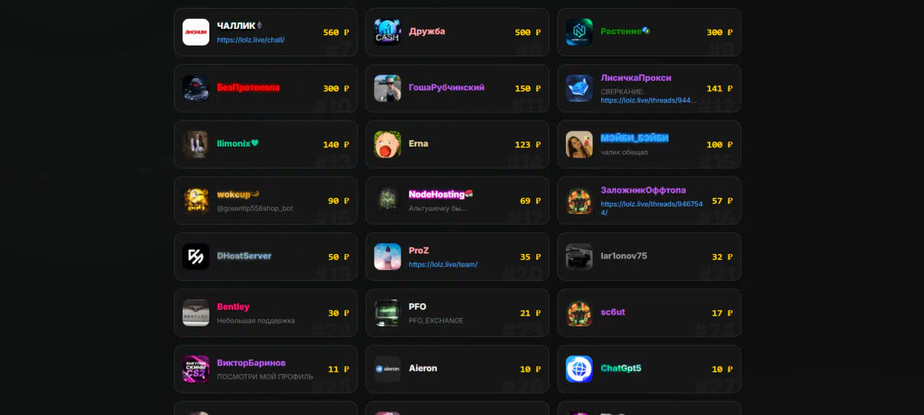Click the БезПротокола username
The width and height of the screenshot is (924, 415).
[248, 87]
